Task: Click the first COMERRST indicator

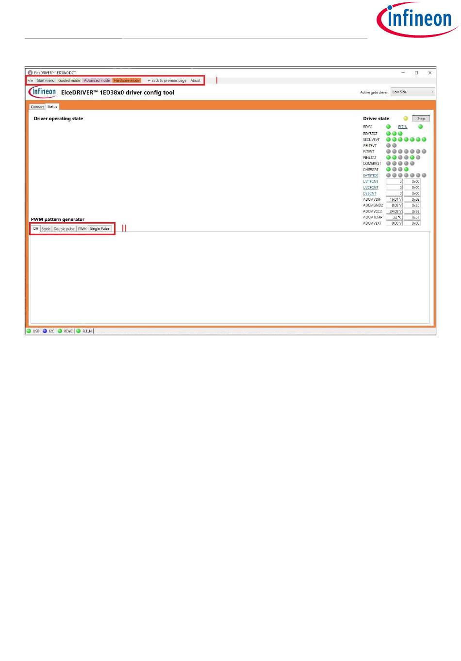Action: [x=388, y=163]
